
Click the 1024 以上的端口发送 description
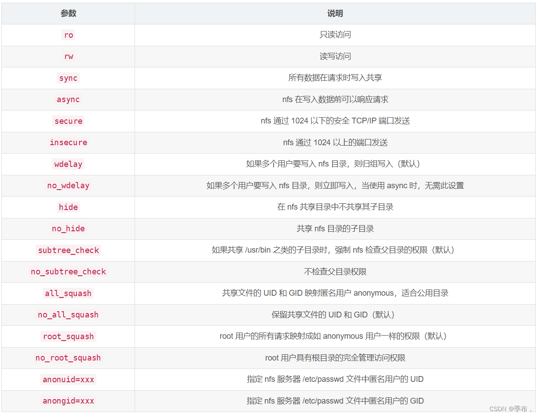click(x=335, y=143)
